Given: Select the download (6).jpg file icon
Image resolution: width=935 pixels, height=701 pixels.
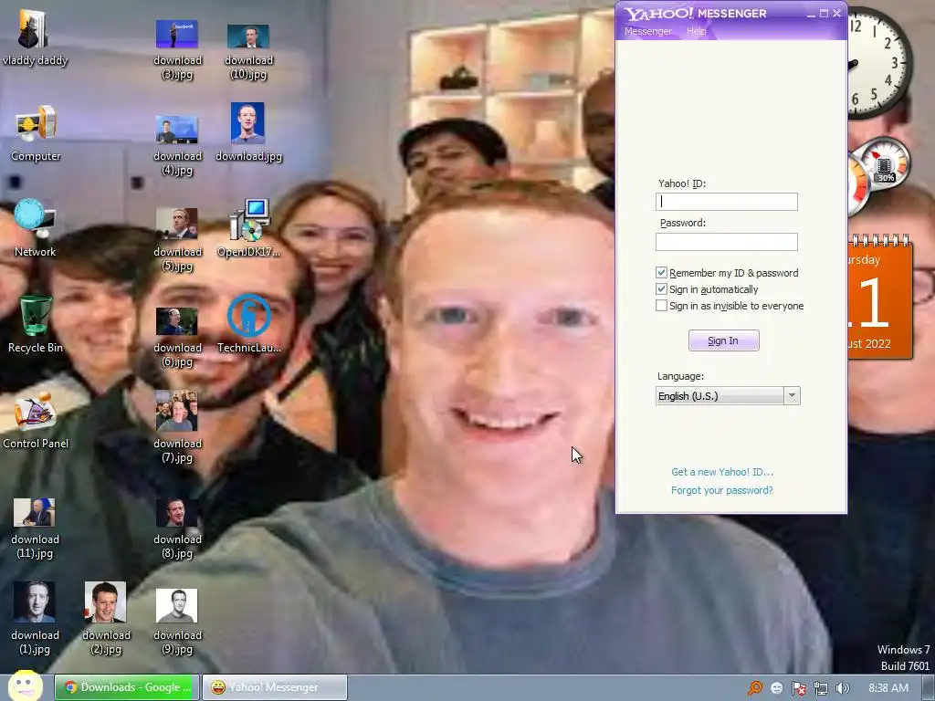Looking at the screenshot, I should (x=177, y=338).
